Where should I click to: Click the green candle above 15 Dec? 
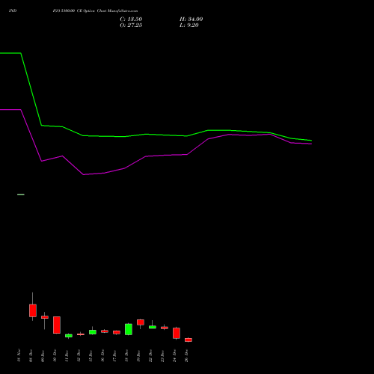click(93, 332)
